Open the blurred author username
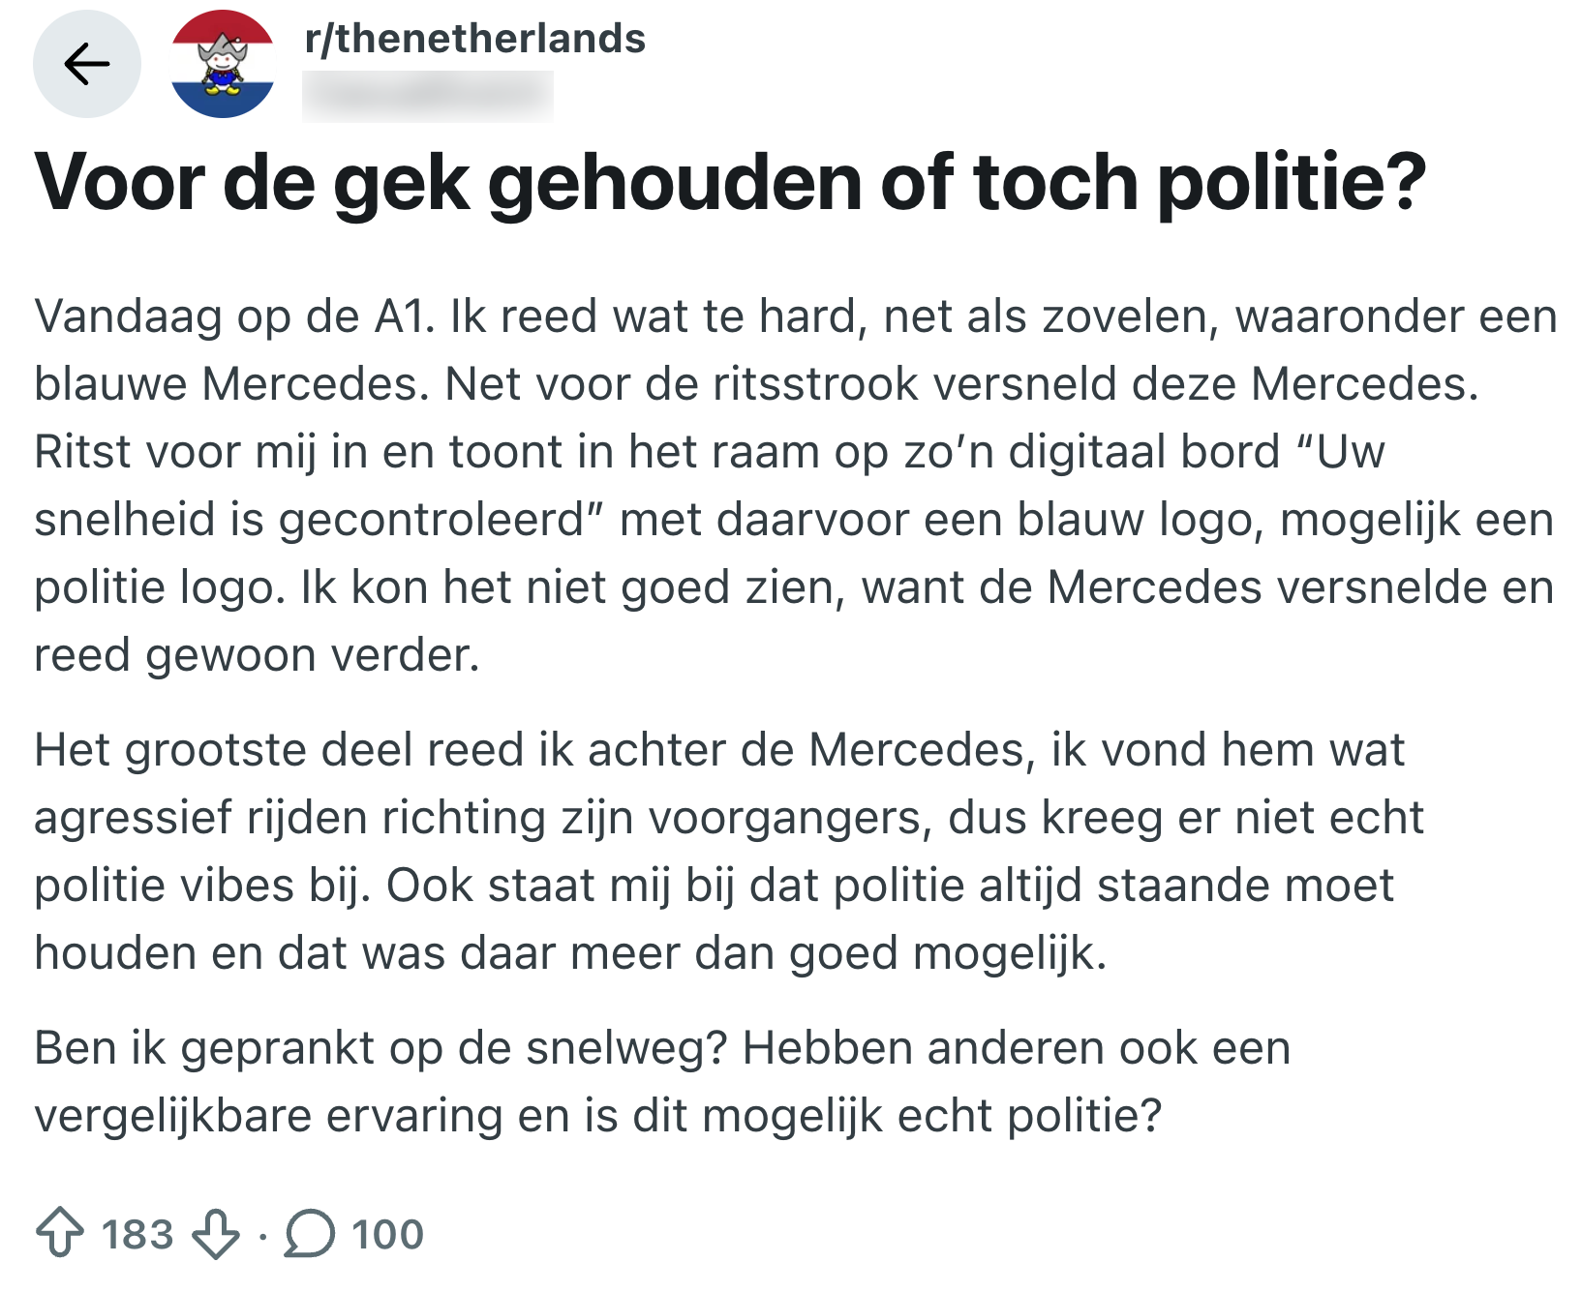 tap(427, 95)
